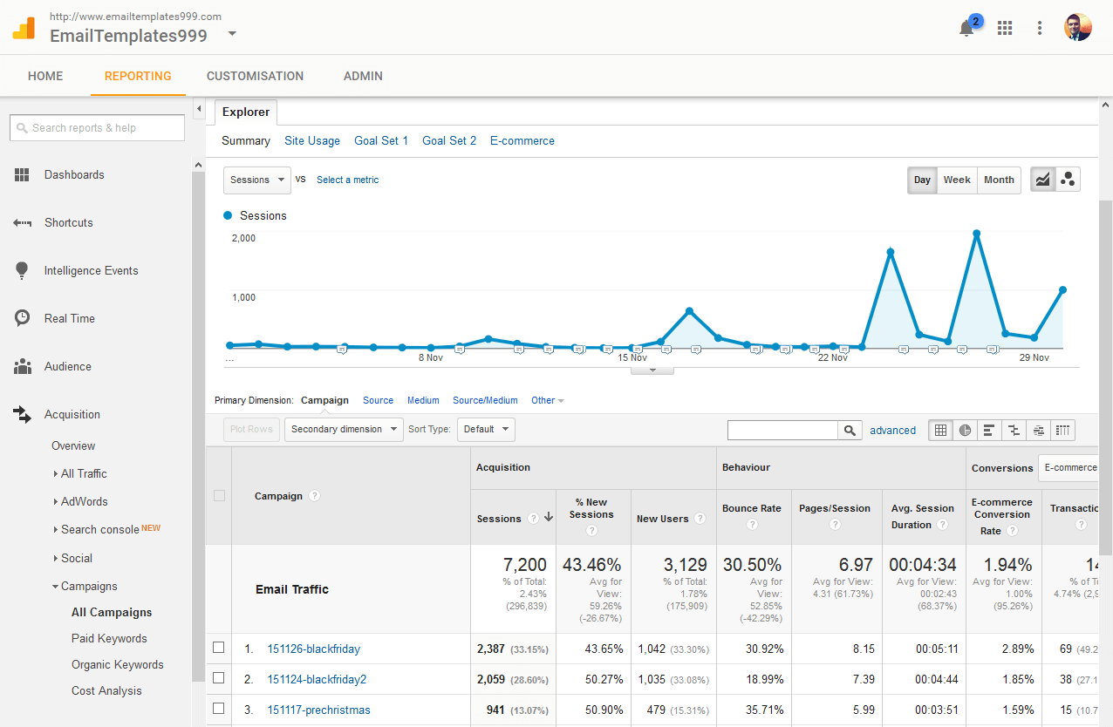Switch to pivot table view
The height and width of the screenshot is (727, 1113).
tap(1062, 430)
